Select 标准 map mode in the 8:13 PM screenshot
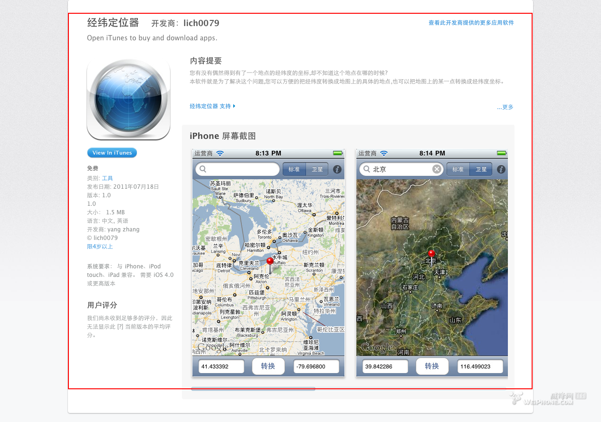This screenshot has height=422, width=601. point(294,169)
